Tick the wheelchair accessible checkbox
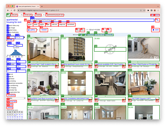 [8, 83]
